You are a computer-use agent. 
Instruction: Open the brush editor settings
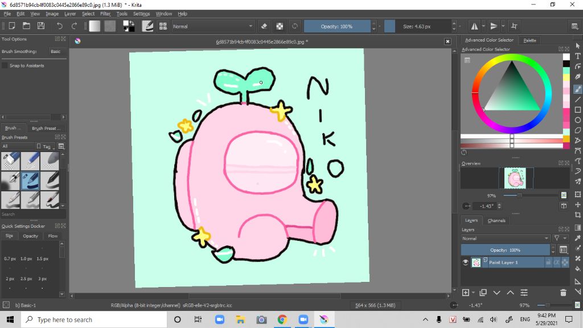click(x=147, y=26)
